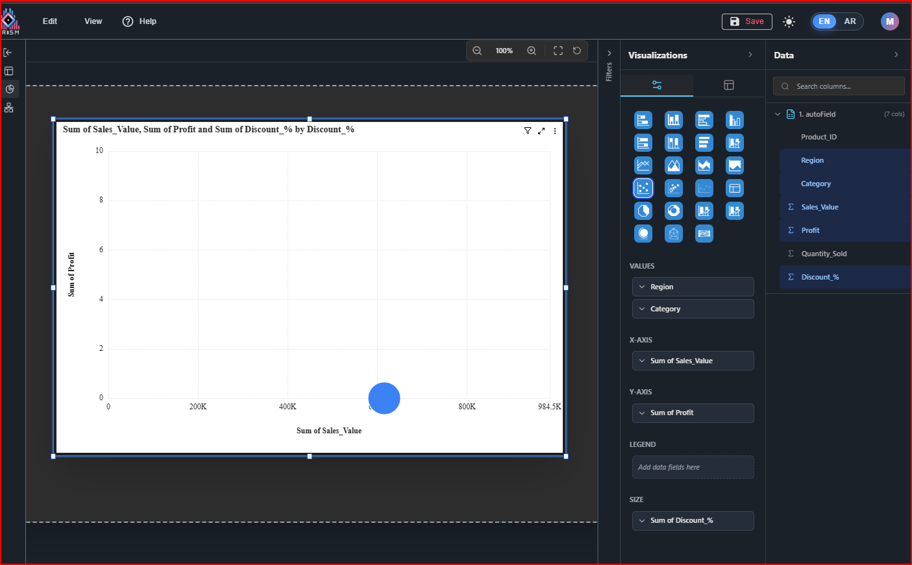912x565 pixels.
Task: Choose the pie chart visualization
Action: (x=643, y=211)
